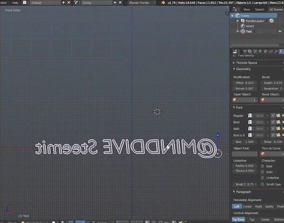The height and width of the screenshot is (223, 284).
Task: Enable the Small Caps checkbox
Action: coord(263,184)
